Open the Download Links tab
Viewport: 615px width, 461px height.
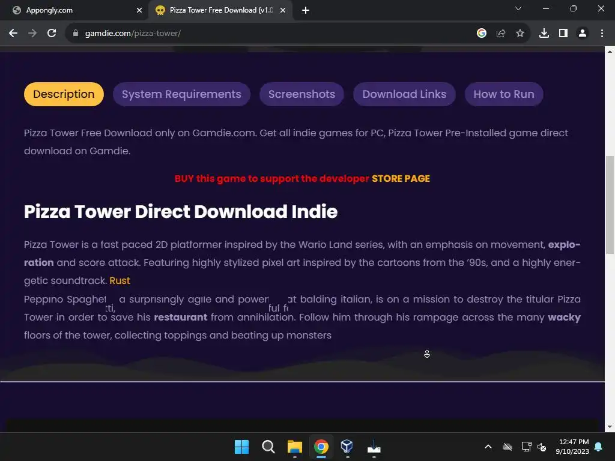(x=404, y=94)
